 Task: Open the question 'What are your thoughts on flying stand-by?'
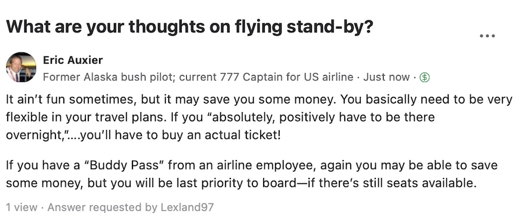189,27
